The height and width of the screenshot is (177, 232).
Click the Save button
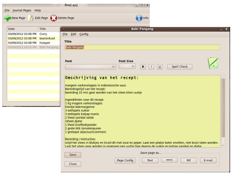point(73,155)
